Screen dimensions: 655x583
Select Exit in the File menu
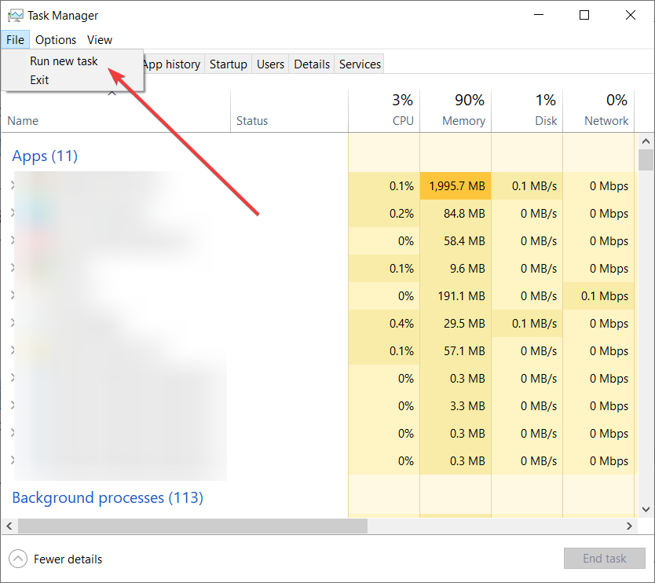coord(73,80)
